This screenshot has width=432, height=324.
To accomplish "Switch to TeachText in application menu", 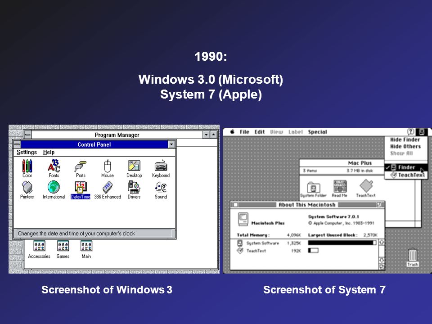I will coord(406,175).
